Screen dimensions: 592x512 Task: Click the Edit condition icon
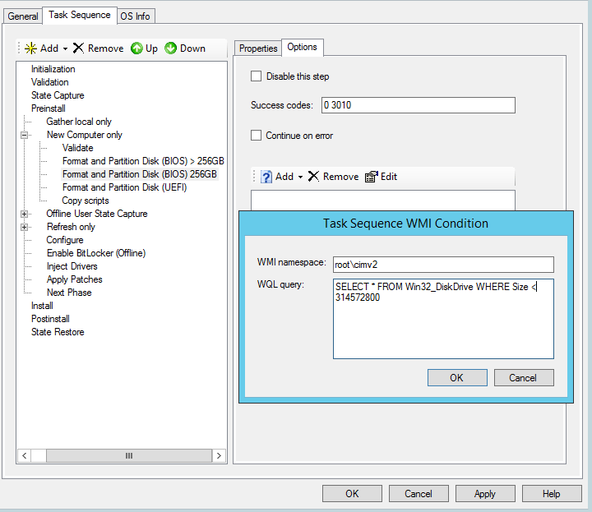pyautogui.click(x=371, y=177)
